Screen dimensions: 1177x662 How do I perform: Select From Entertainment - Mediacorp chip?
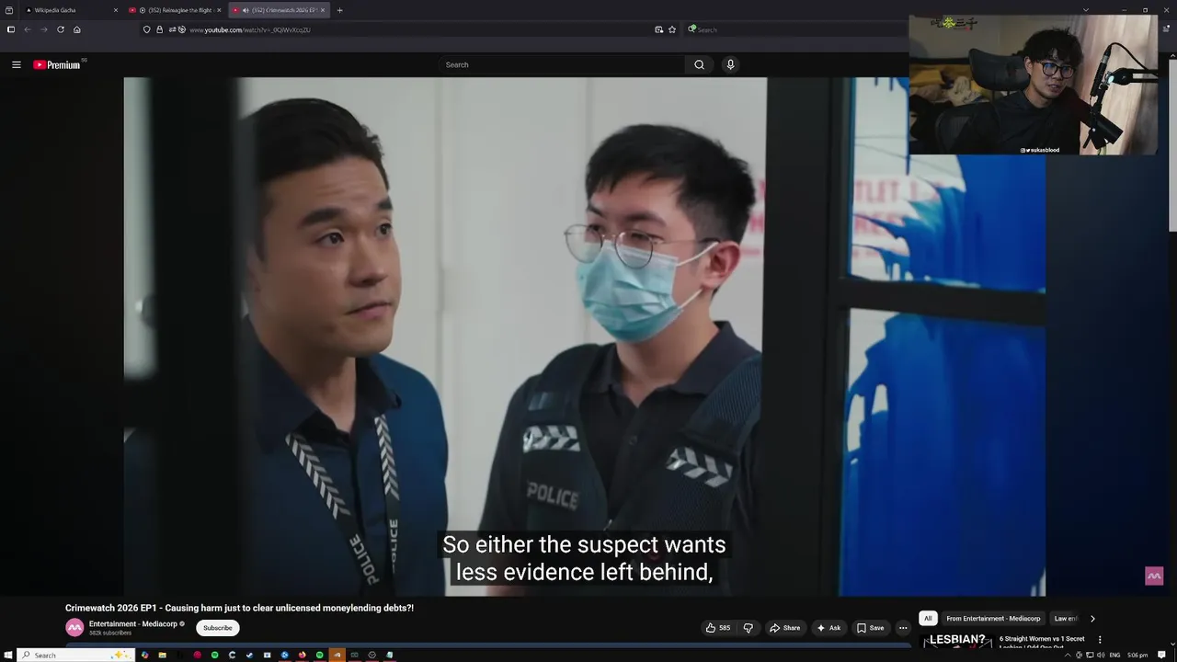point(993,619)
